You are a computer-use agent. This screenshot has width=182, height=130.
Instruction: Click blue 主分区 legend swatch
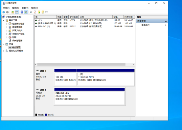coord(46,115)
